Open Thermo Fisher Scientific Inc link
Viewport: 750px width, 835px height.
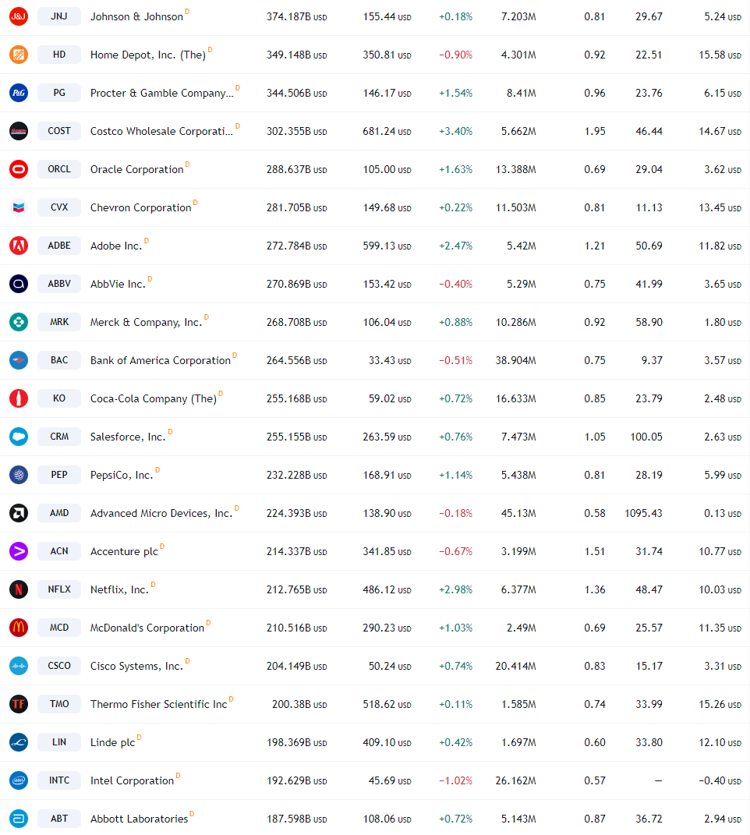point(159,704)
